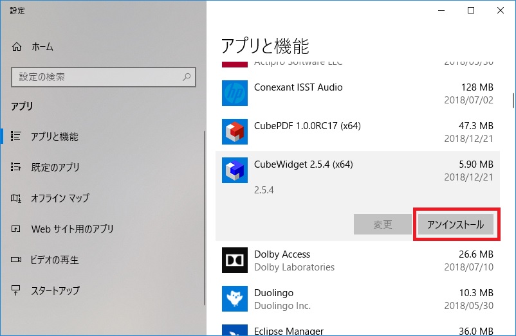Select the Duolingo entry name
Image resolution: width=516 pixels, height=336 pixels.
(x=273, y=293)
